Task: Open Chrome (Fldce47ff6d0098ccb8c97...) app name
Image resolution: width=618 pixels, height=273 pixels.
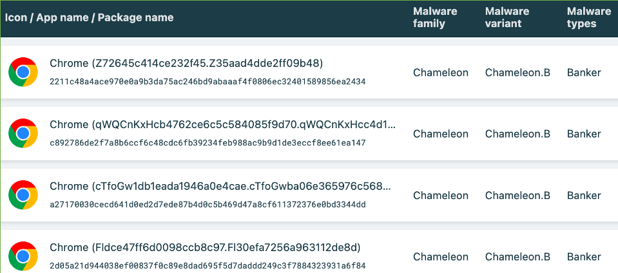Action: pyautogui.click(x=204, y=247)
